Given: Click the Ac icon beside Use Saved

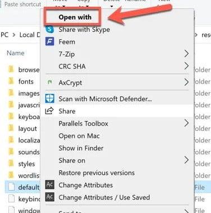Looking at the screenshot, I should (x=50, y=197).
